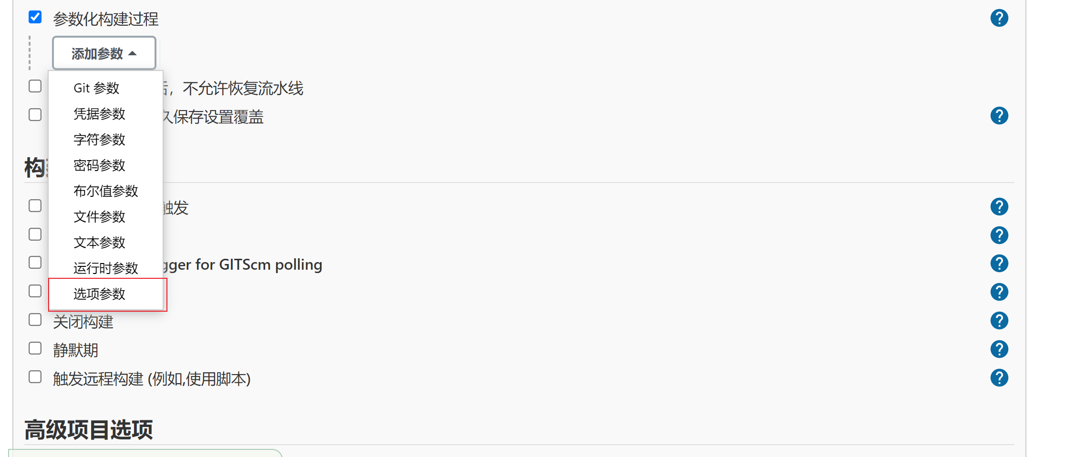This screenshot has width=1066, height=457.
Task: Tick the 静默期 checkbox
Action: 35,348
